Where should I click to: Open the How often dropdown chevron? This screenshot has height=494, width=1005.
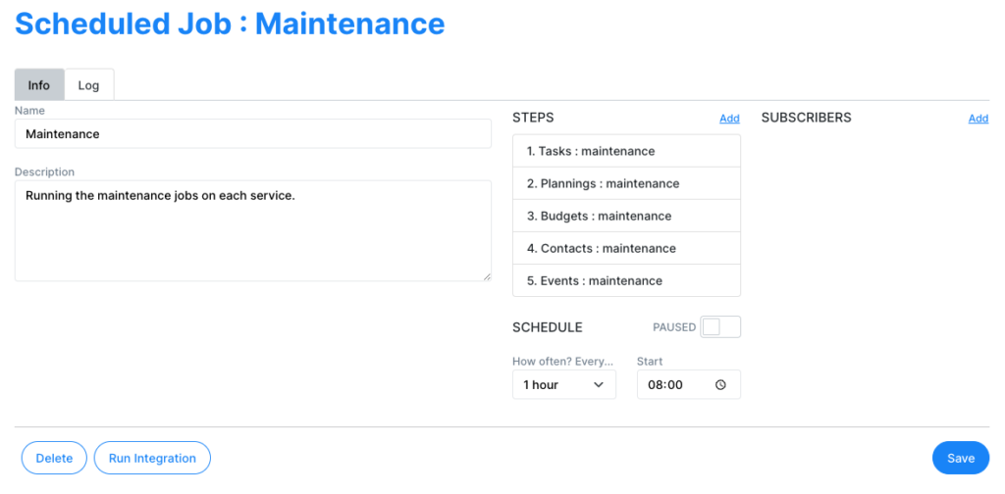coord(599,384)
